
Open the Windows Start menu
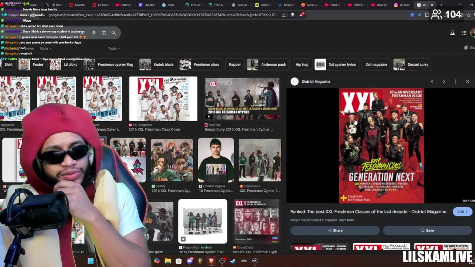coord(91,261)
